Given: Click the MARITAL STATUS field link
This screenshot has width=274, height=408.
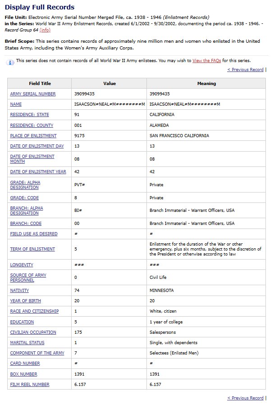Looking at the screenshot, I should click(x=27, y=343).
